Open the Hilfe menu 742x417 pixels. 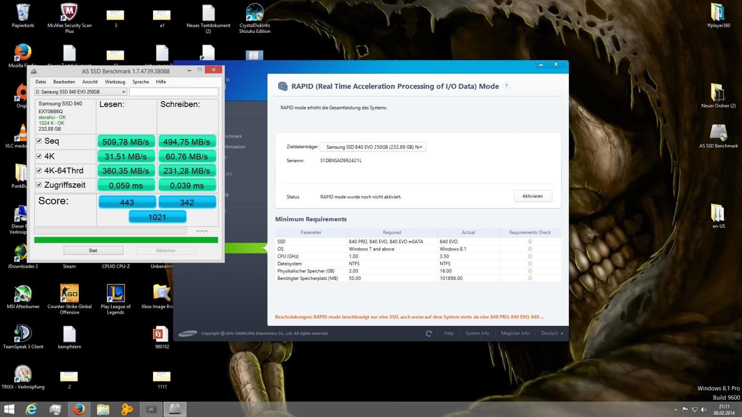point(161,82)
